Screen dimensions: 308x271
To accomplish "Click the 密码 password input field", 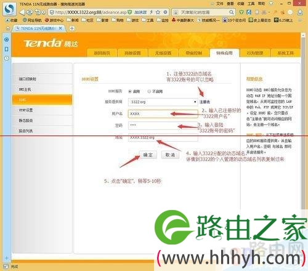I will (163, 126).
